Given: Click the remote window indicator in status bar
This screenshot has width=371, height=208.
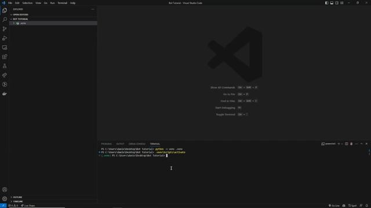Looking at the screenshot, I should [3, 206].
